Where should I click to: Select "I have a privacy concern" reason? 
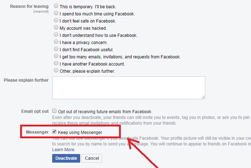tap(56, 42)
